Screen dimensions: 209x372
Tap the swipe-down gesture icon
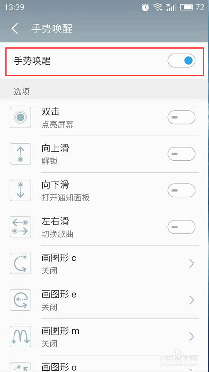click(x=21, y=190)
